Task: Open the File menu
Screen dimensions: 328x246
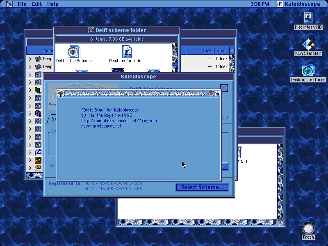Action: 22,4
